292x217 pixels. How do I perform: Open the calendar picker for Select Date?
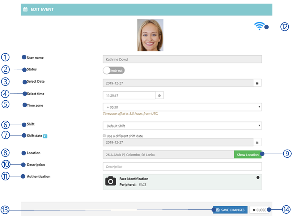(257, 83)
